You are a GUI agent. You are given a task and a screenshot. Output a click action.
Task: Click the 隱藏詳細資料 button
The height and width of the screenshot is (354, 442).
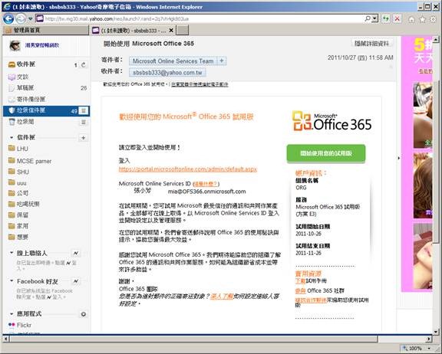(x=371, y=44)
